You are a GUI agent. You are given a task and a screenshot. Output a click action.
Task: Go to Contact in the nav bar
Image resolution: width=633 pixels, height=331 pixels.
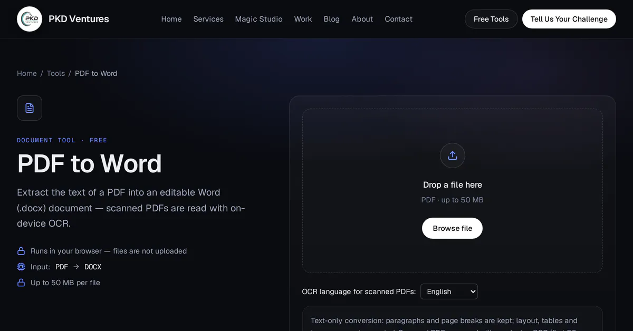coord(399,19)
